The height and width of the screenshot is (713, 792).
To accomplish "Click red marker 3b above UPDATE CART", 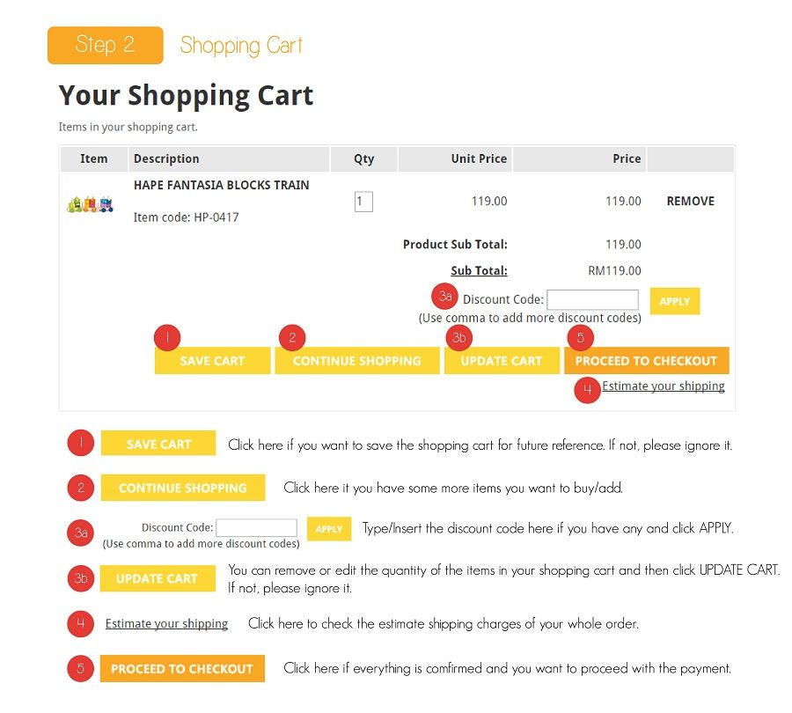I will point(458,337).
